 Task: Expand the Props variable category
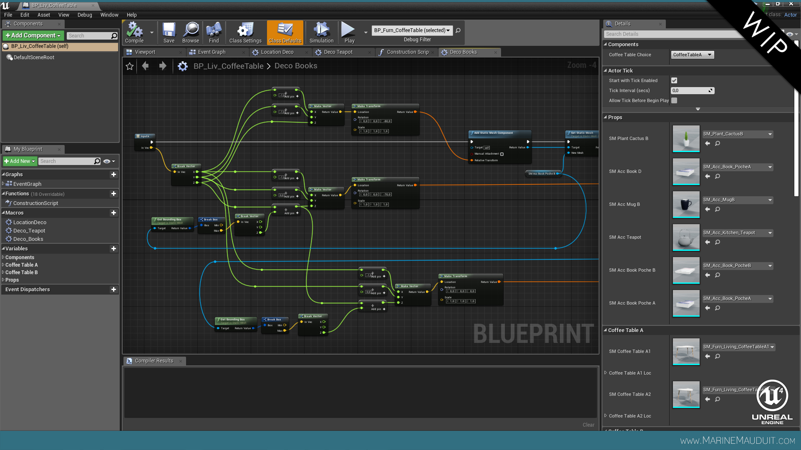coord(3,280)
